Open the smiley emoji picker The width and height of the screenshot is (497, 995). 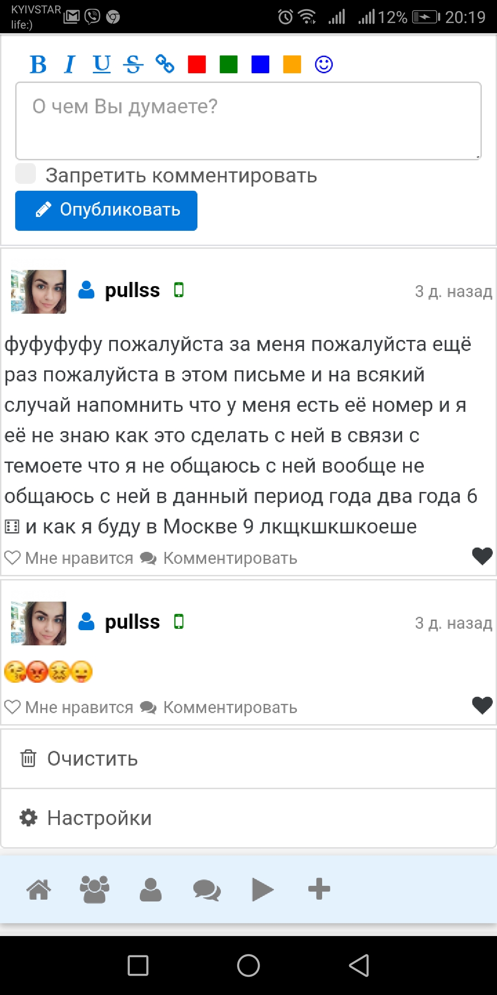pyautogui.click(x=324, y=64)
